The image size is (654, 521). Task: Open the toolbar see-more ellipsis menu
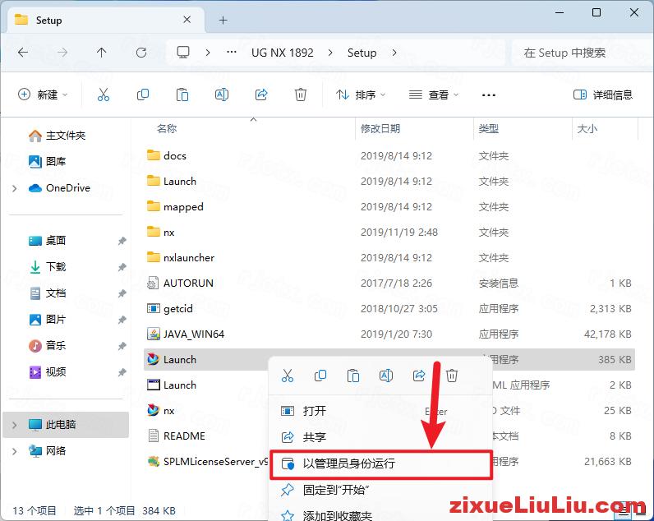[x=488, y=95]
